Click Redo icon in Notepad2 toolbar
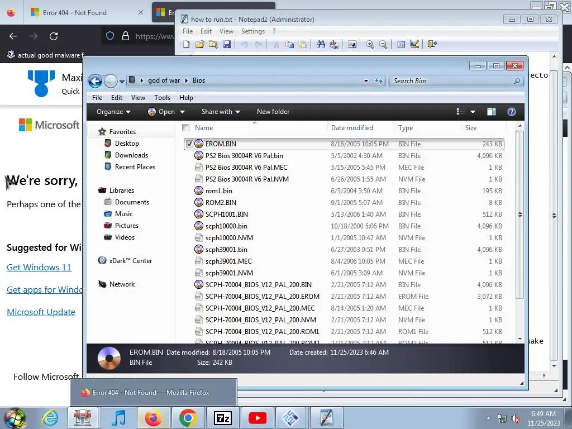 tap(258, 44)
